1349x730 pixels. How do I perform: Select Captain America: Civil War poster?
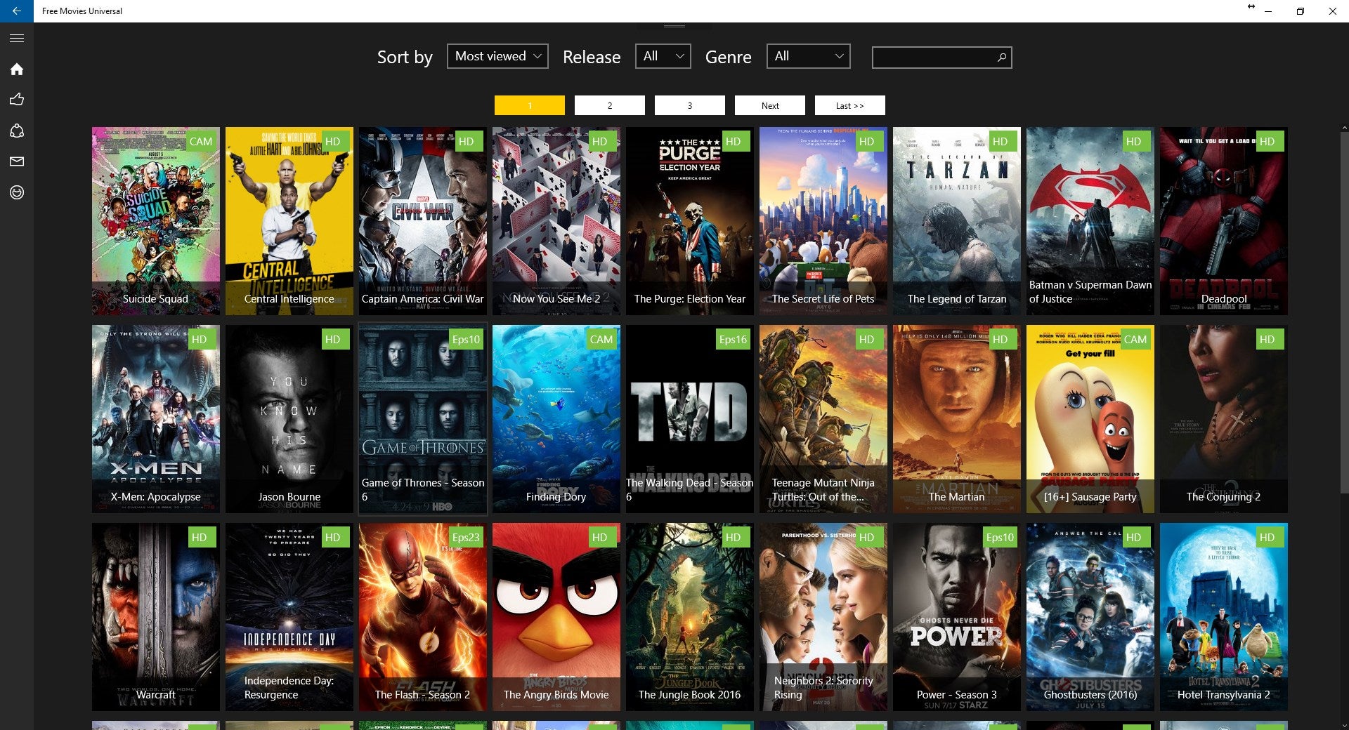(423, 221)
